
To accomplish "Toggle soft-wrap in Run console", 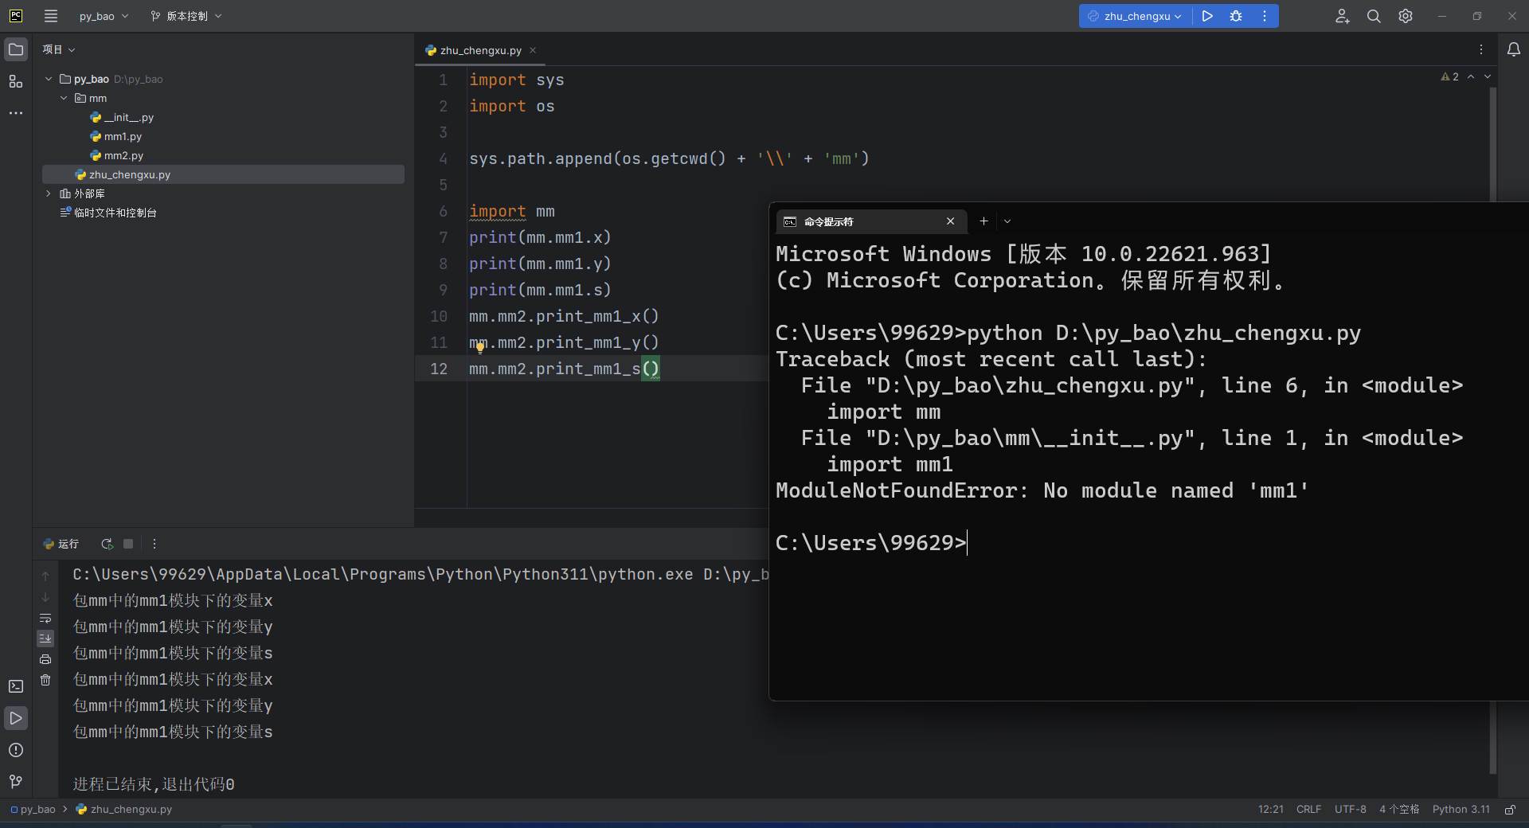I will [45, 618].
